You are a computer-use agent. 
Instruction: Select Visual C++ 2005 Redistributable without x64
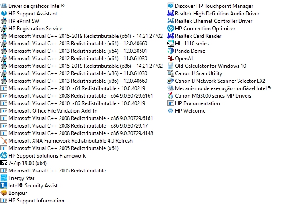[x=57, y=170]
